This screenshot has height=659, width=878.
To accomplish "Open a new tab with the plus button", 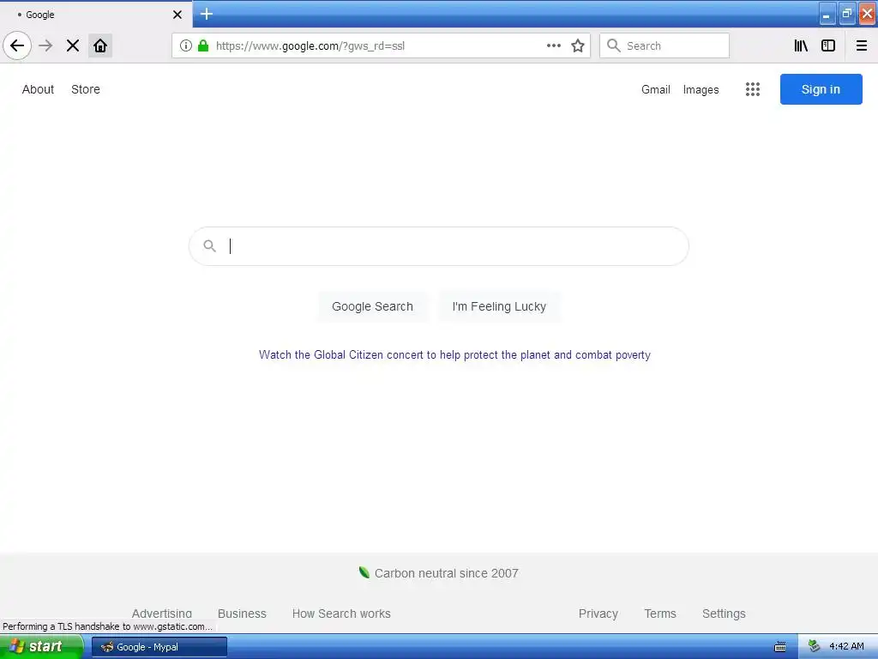I will pos(207,14).
